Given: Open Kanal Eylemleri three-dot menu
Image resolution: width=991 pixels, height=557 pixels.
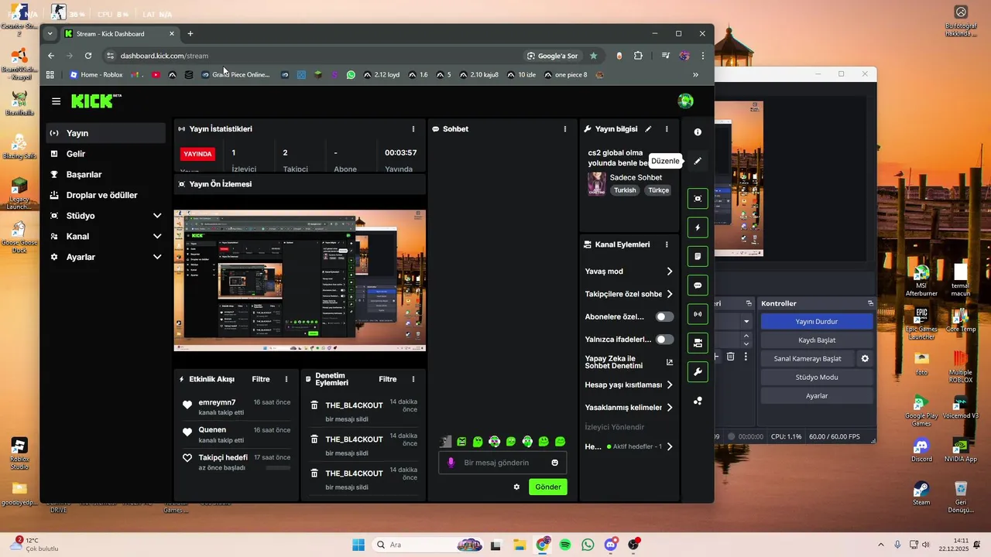Looking at the screenshot, I should (x=667, y=244).
